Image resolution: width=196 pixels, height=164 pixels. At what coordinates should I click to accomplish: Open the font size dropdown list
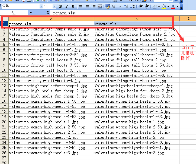(54, 6)
